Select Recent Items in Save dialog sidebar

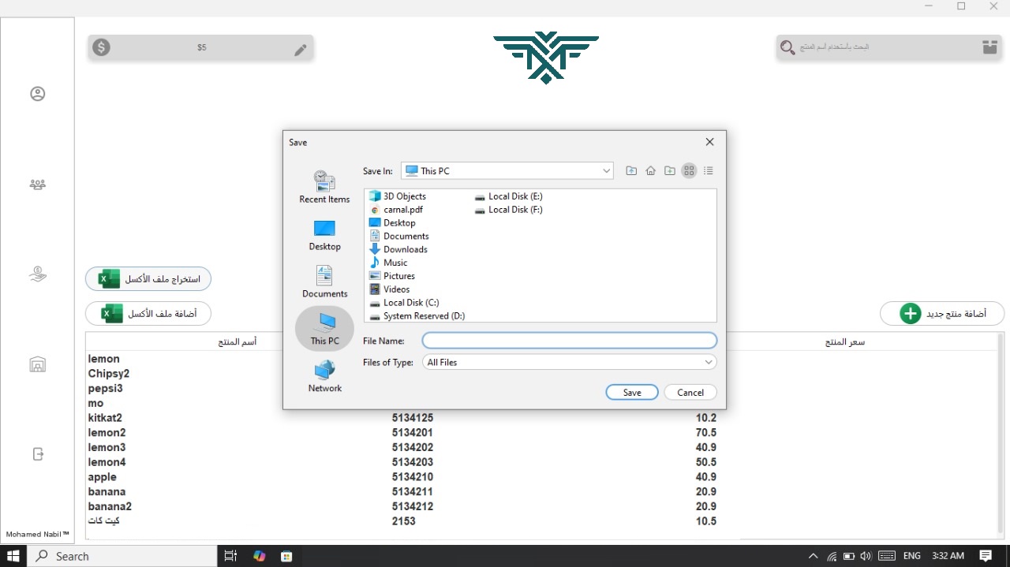click(x=324, y=187)
